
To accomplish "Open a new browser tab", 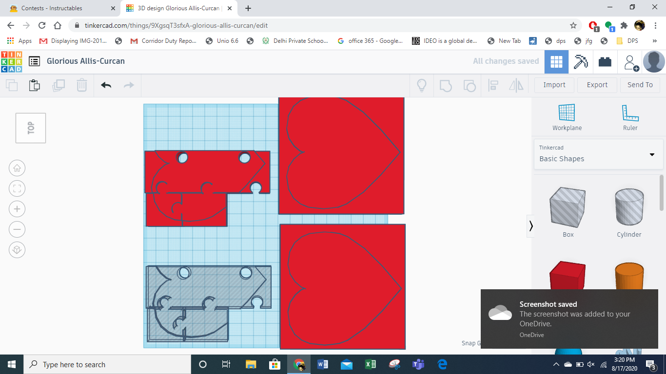I will (x=248, y=8).
